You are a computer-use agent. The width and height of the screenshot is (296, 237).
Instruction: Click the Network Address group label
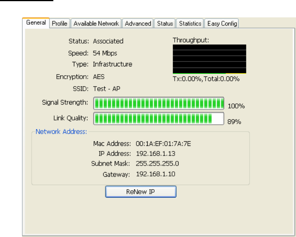coord(61,132)
